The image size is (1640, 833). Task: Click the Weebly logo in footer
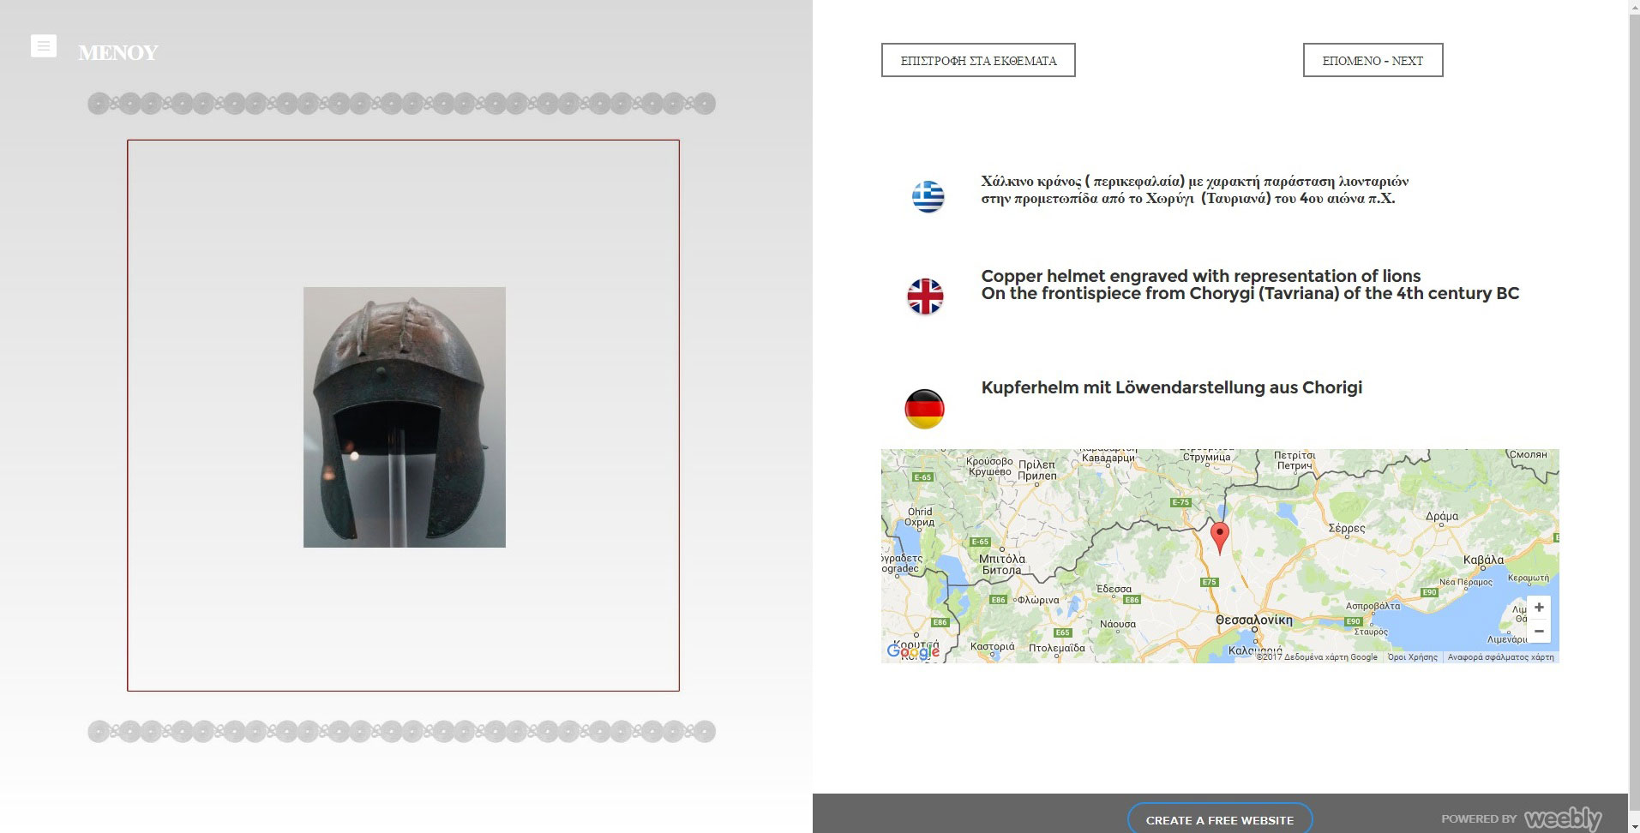click(x=1562, y=819)
